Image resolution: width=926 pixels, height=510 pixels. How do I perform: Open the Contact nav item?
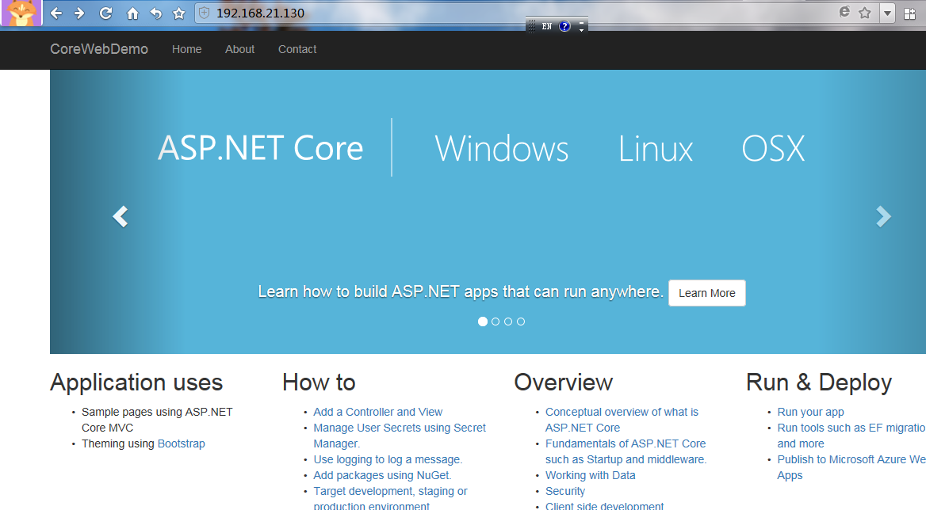[297, 50]
